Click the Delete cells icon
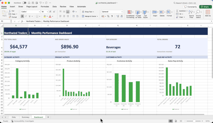This screenshot has height=123, width=213. coord(161,12)
